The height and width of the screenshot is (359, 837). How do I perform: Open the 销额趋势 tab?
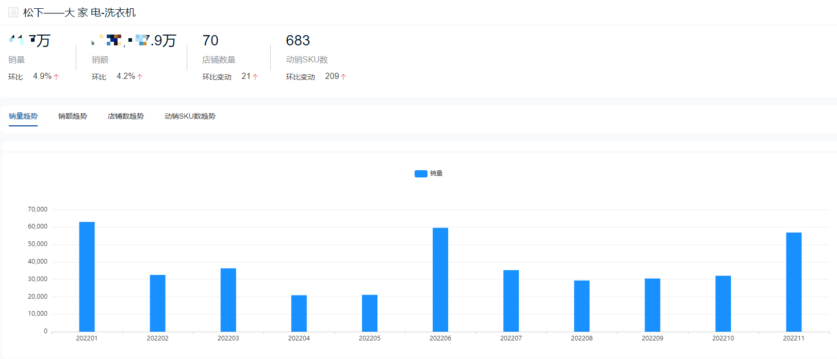pos(73,116)
